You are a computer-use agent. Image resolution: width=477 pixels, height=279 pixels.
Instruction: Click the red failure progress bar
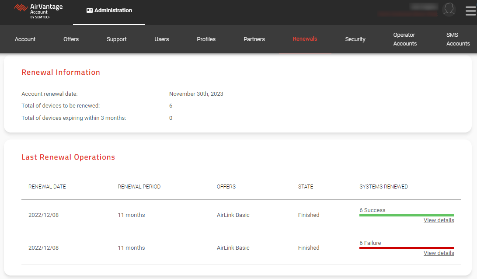pos(407,248)
